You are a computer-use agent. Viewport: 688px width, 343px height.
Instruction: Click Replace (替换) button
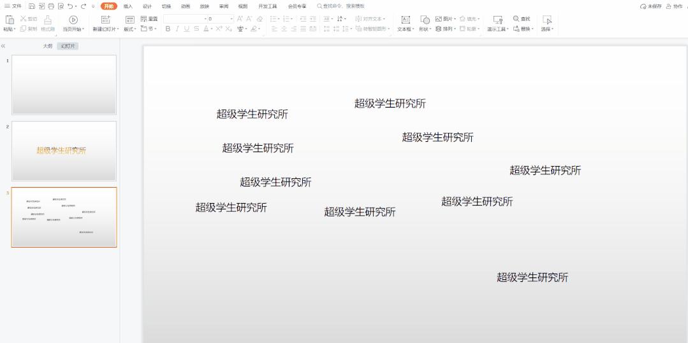[x=523, y=29]
